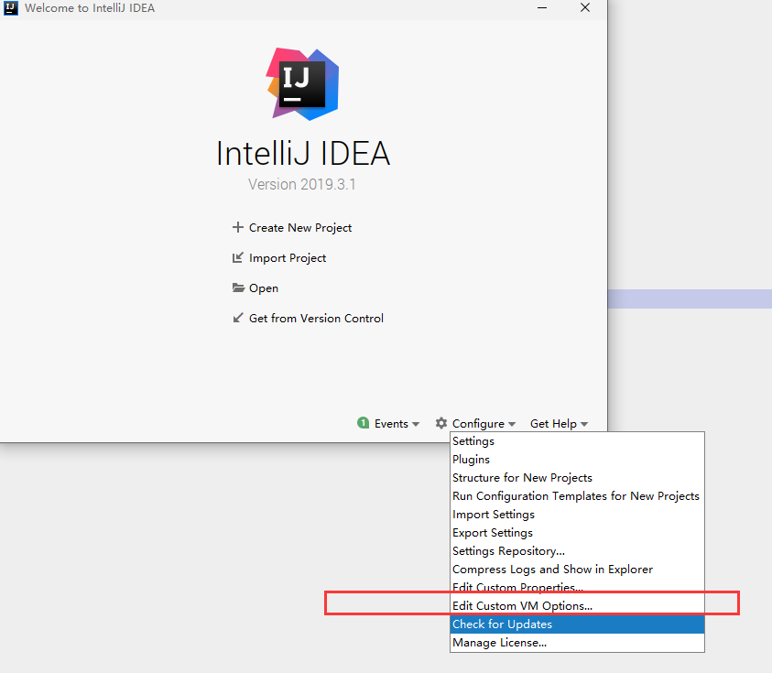The height and width of the screenshot is (673, 772).
Task: Click the Welcome to IntelliJ IDEA window title
Action: [x=90, y=8]
